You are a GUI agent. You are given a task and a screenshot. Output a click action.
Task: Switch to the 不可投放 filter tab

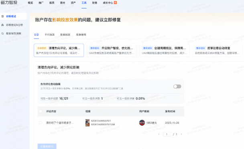50,35
